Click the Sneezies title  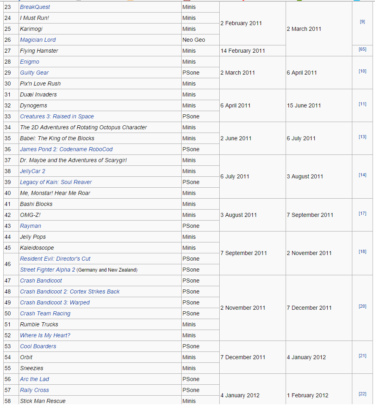[x=32, y=368]
